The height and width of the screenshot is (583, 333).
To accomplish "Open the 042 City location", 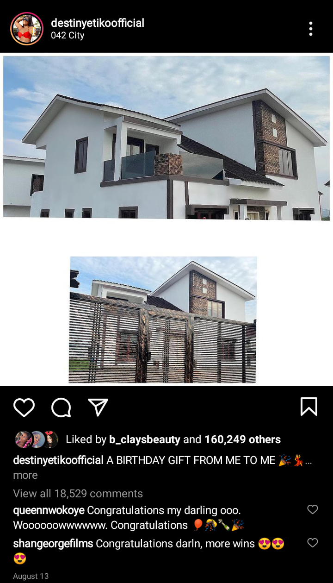I will 68,36.
